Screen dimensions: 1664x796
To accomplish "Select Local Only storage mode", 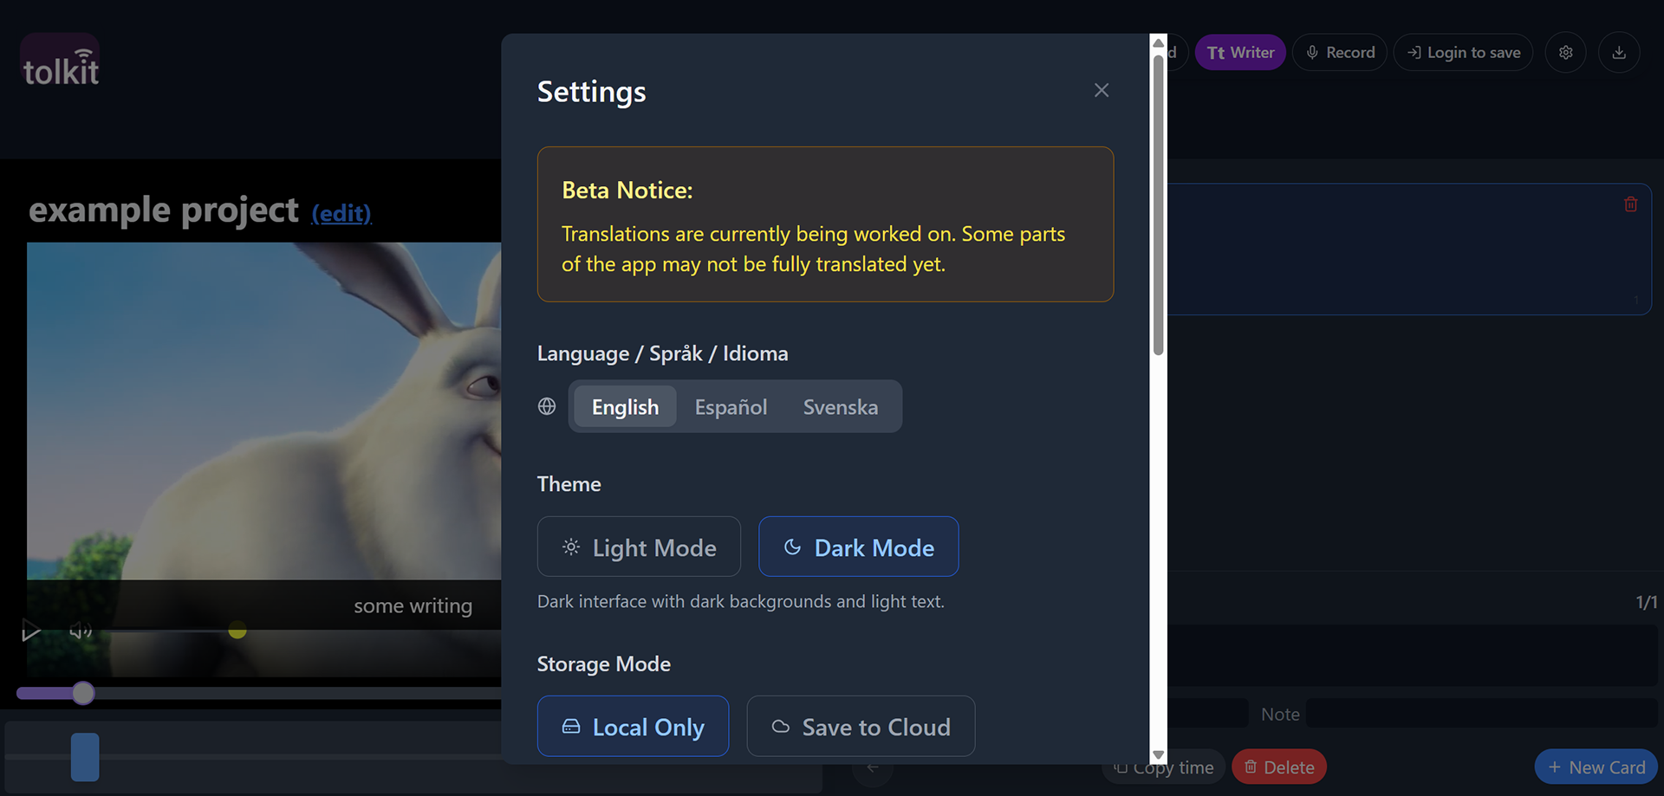I will pos(633,727).
